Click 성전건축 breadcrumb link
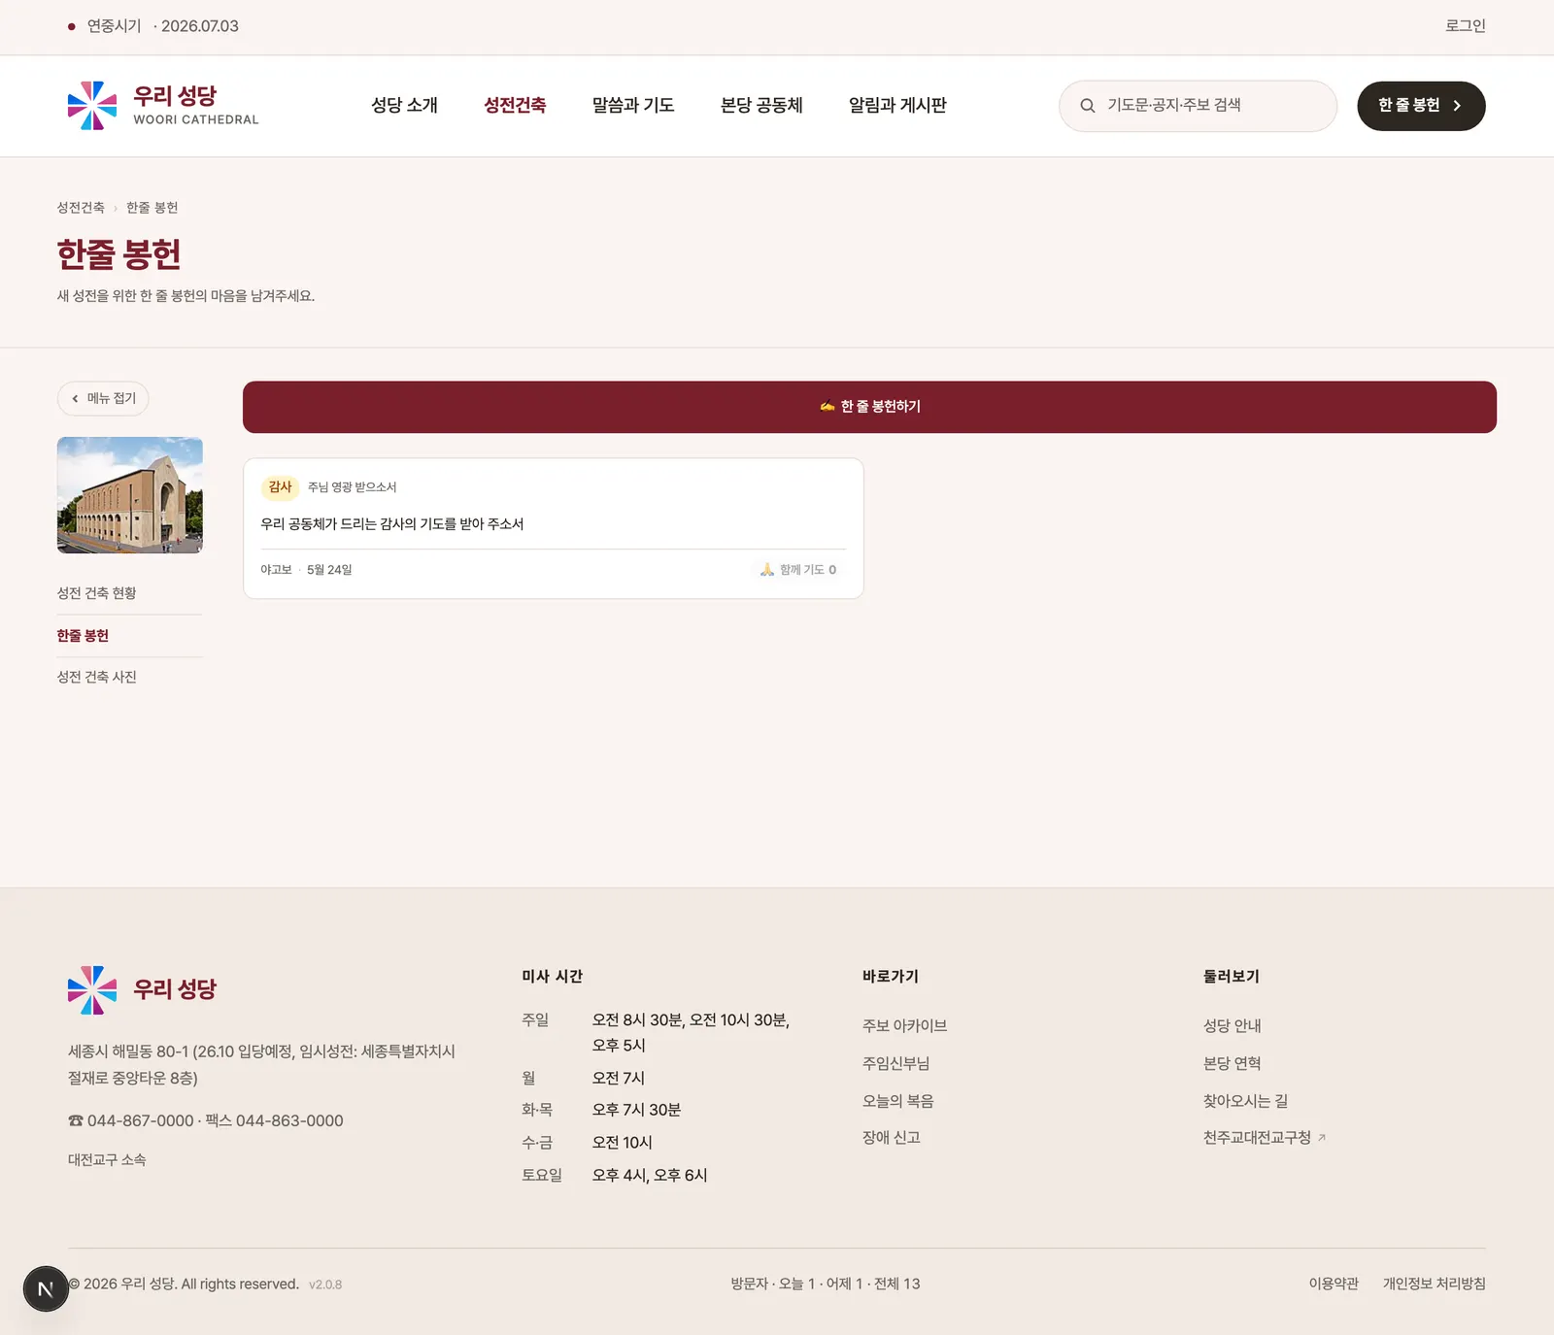1554x1335 pixels. pyautogui.click(x=81, y=208)
